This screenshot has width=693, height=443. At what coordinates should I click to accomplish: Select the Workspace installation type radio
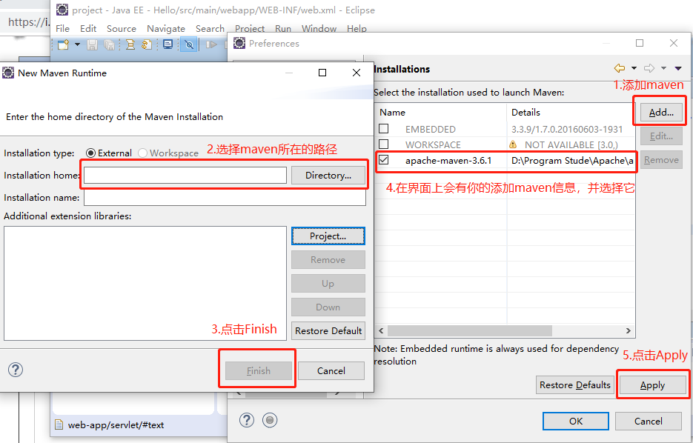click(x=142, y=153)
